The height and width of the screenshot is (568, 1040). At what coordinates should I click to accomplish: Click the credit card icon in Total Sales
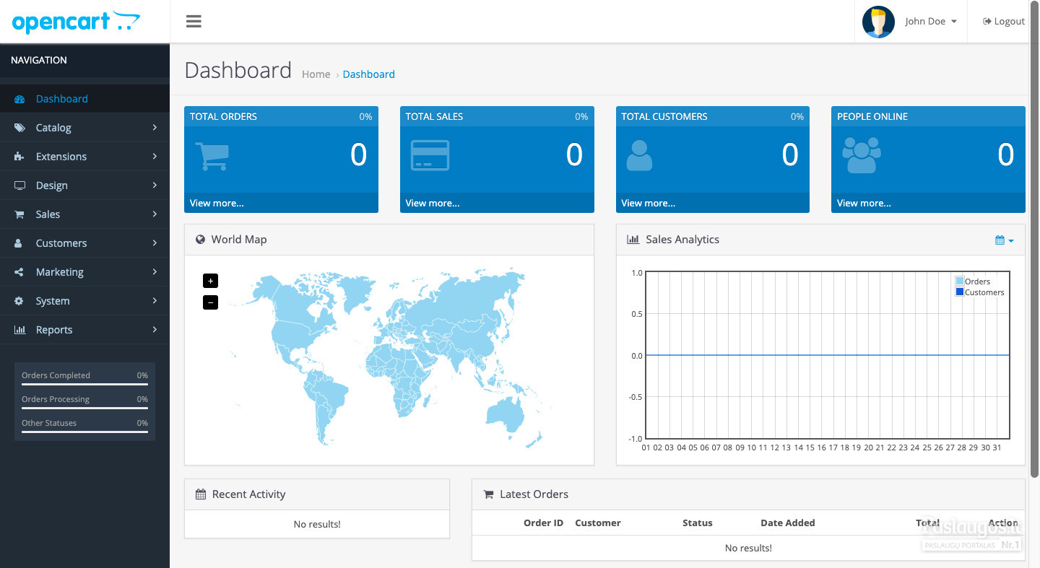tap(430, 155)
